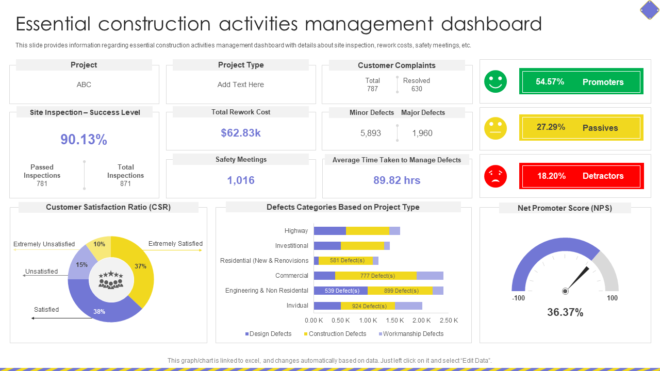Click the 1,960 major defects value
Viewport: 660px width, 371px height.
pos(422,133)
